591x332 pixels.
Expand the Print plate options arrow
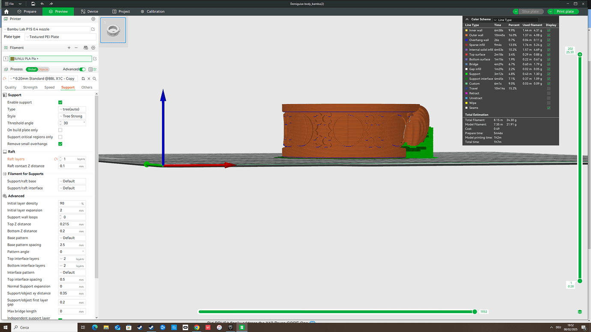550,12
